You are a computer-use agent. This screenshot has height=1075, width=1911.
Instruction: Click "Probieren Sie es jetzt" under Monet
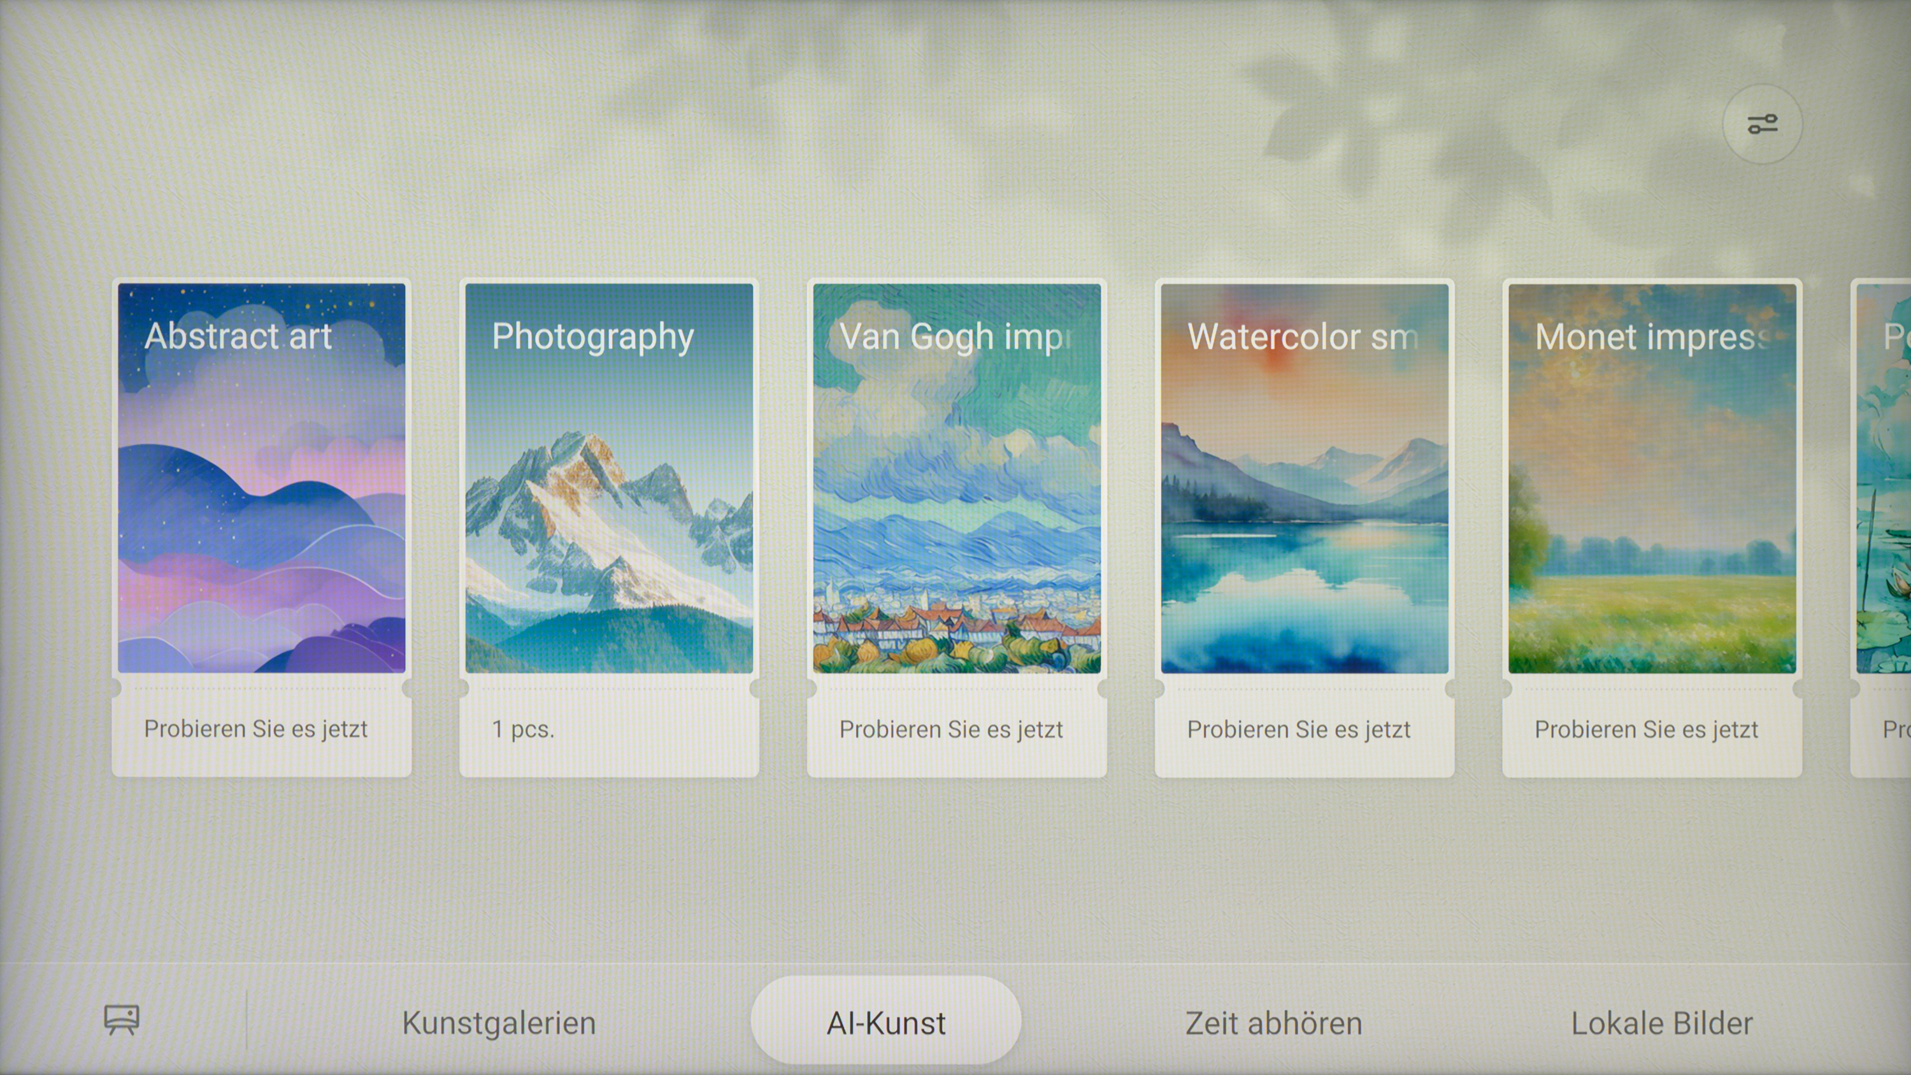click(x=1646, y=729)
